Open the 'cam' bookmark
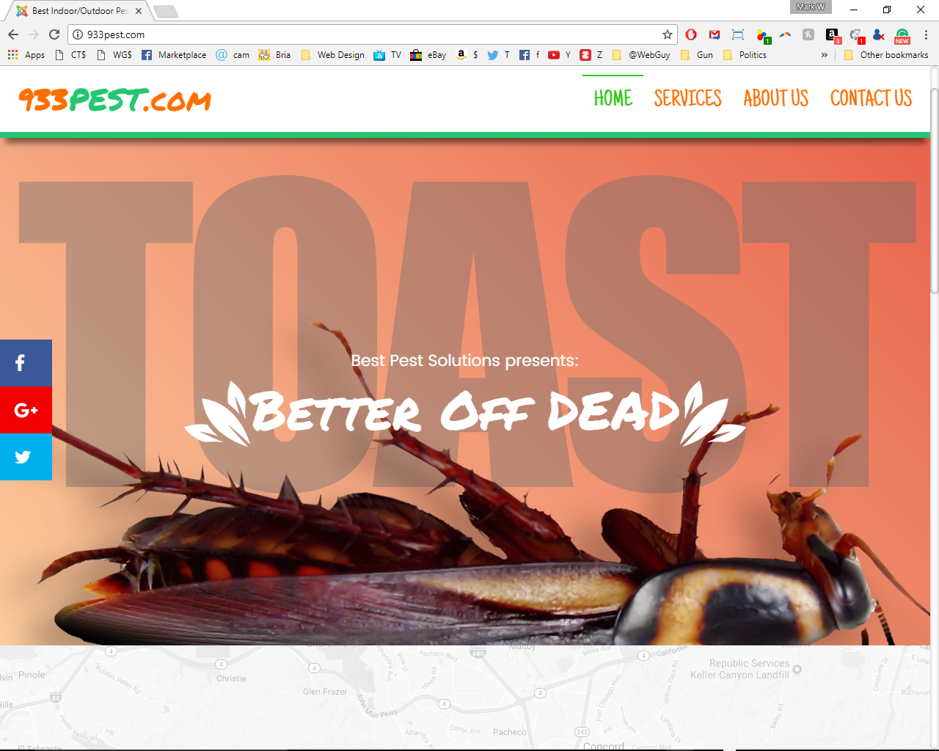 pos(233,55)
